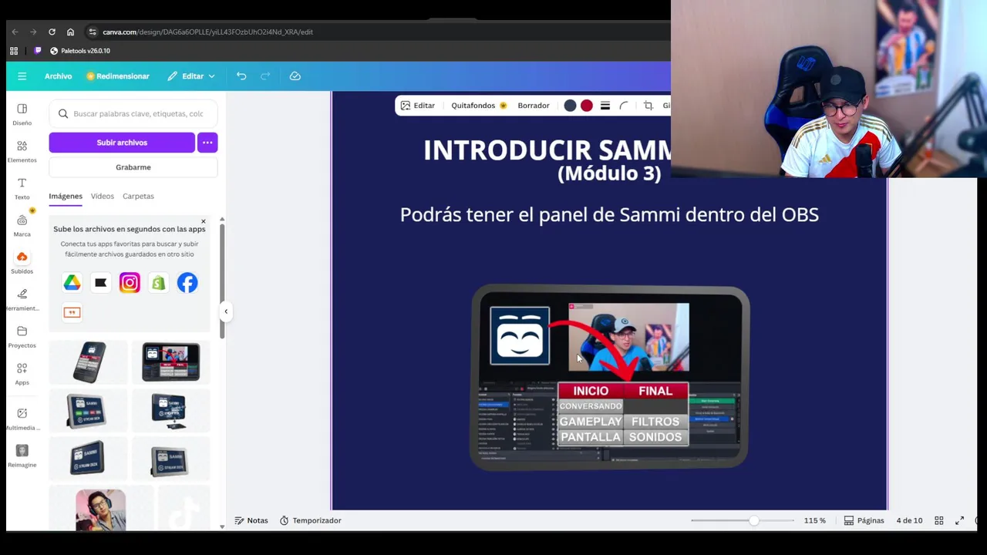Select the Sammi OBS tablet image on canvas

(x=610, y=377)
